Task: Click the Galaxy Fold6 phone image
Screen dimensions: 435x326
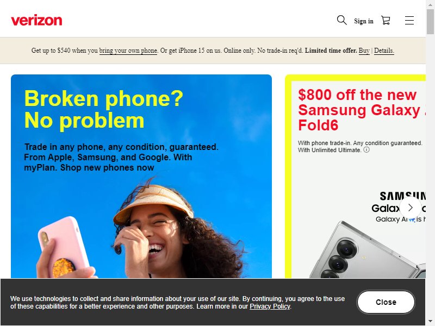Action: (x=366, y=249)
